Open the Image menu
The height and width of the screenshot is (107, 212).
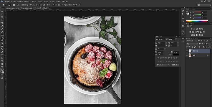pyautogui.click(x=20, y=1)
